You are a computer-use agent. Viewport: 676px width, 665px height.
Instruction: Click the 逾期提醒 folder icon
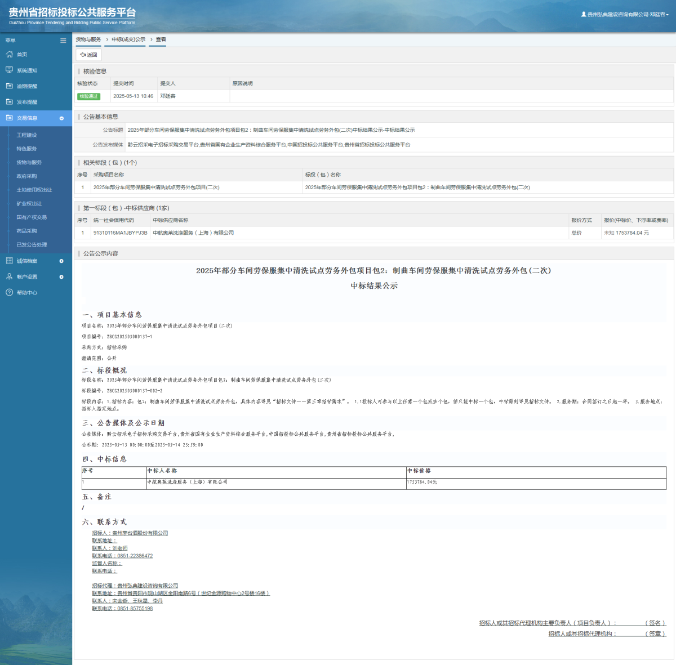coord(9,86)
